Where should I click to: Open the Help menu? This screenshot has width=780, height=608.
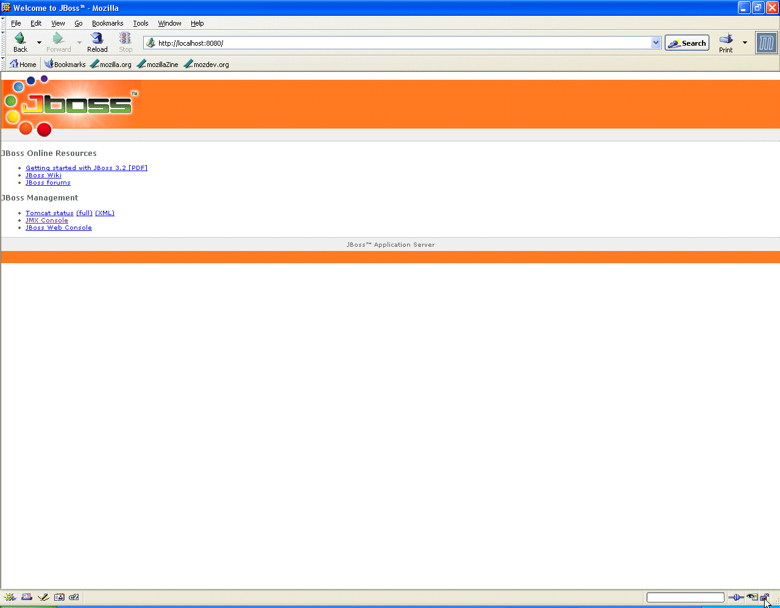point(197,23)
